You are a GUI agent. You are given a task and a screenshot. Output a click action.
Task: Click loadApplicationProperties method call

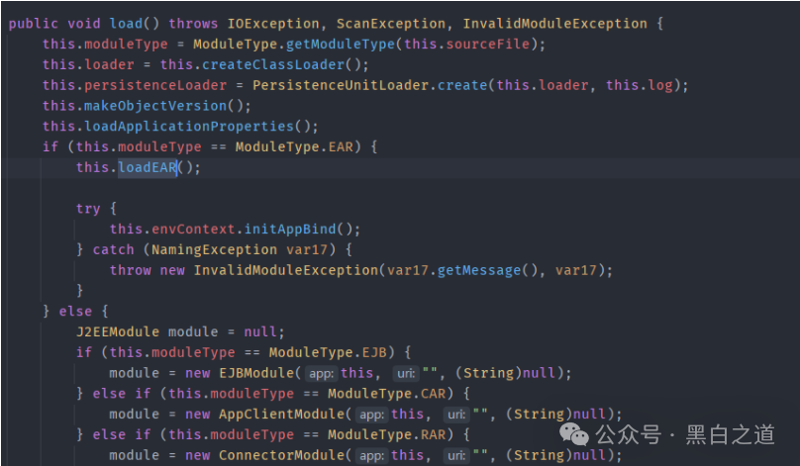tap(189, 126)
